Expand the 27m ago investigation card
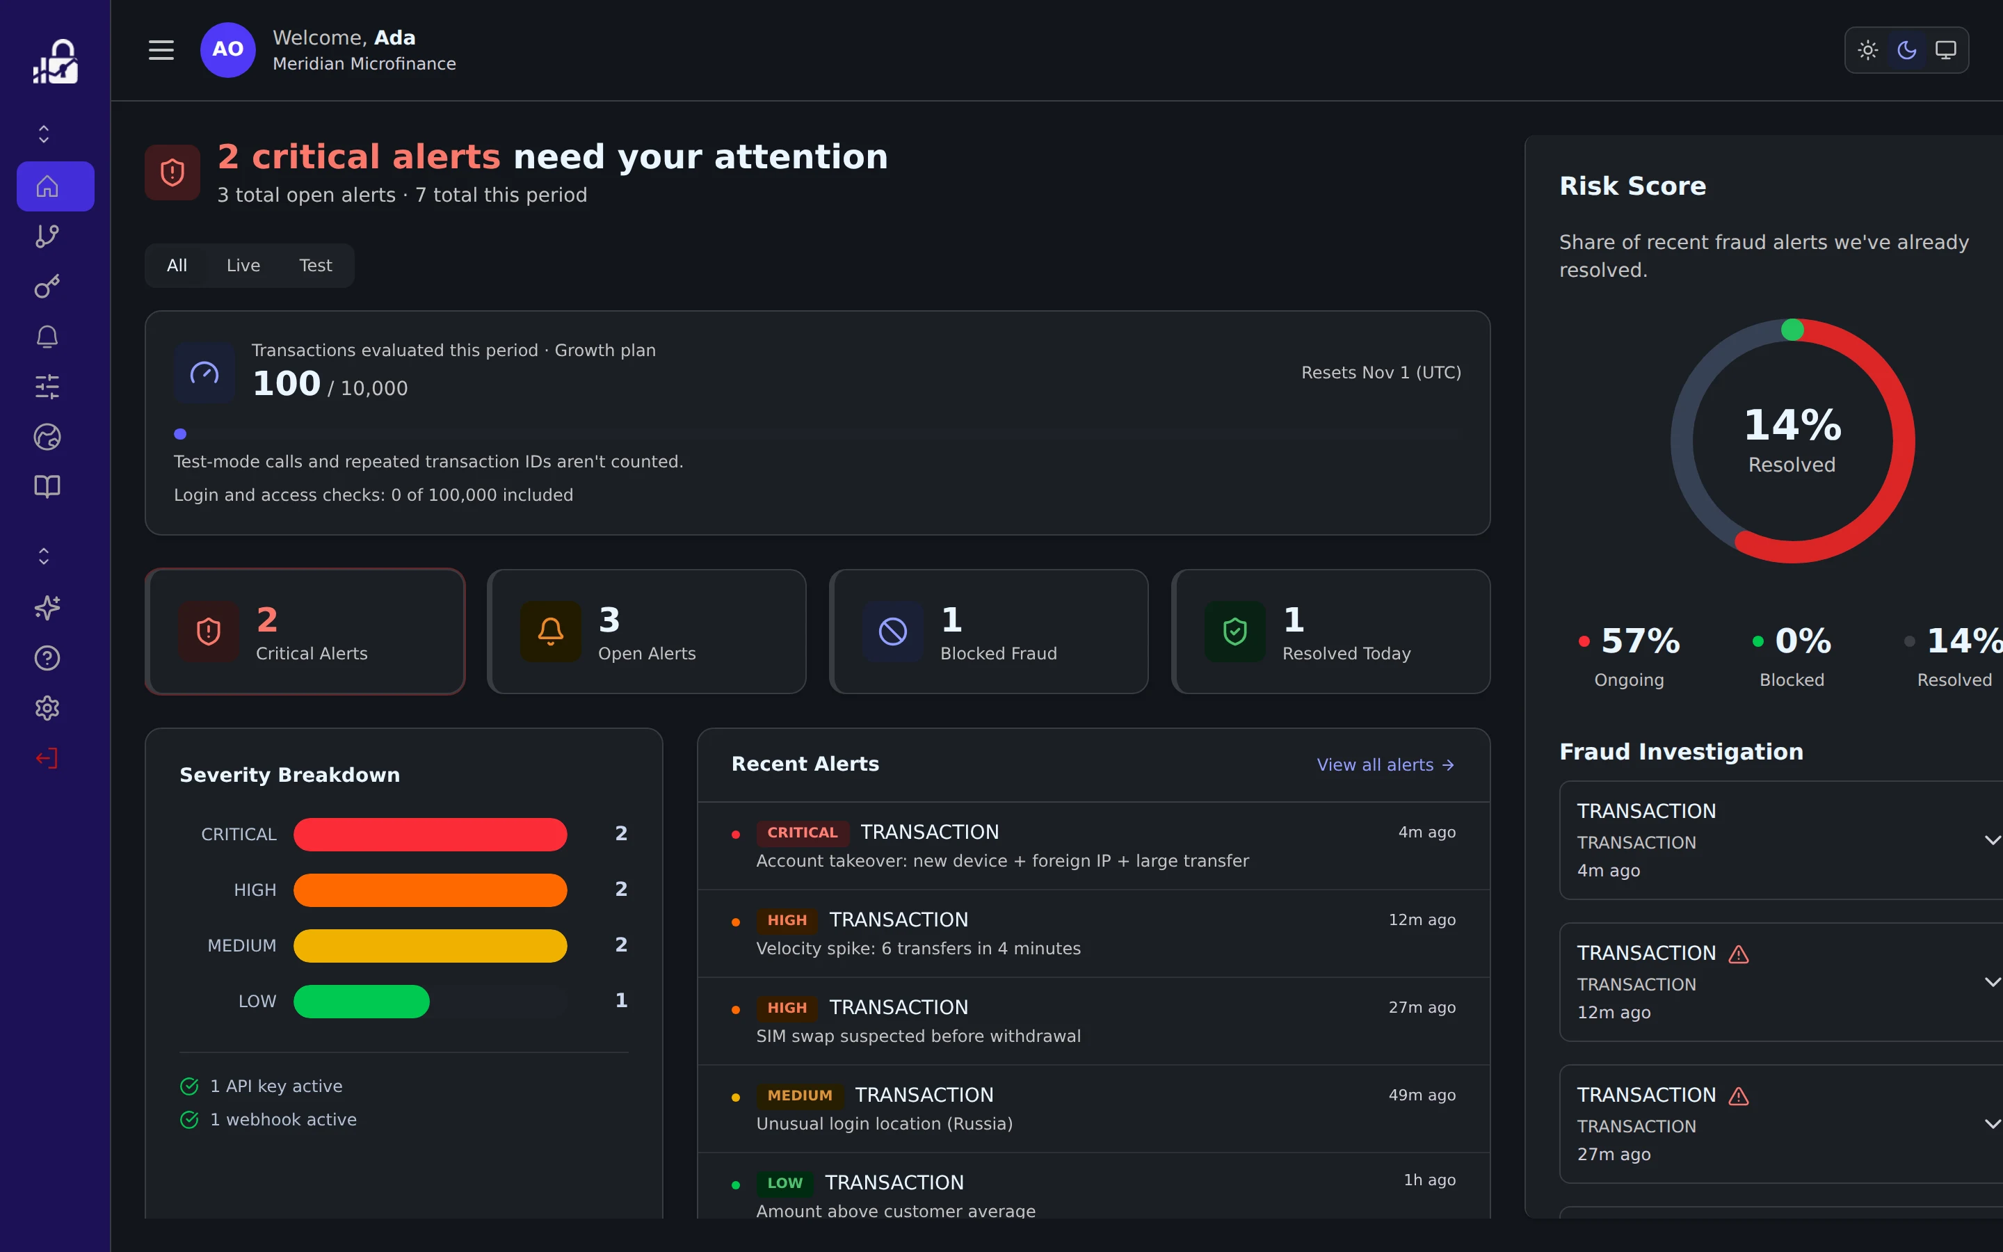 (x=1993, y=1123)
